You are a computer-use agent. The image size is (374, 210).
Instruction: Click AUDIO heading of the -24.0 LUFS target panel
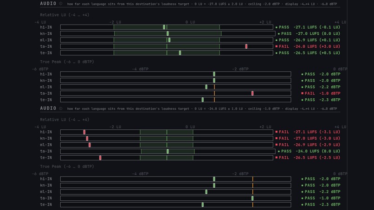tap(48, 108)
